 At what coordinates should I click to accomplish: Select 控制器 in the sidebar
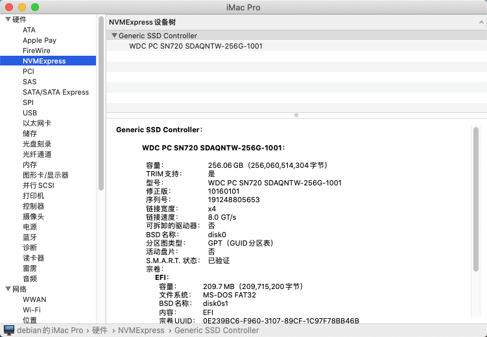[33, 206]
